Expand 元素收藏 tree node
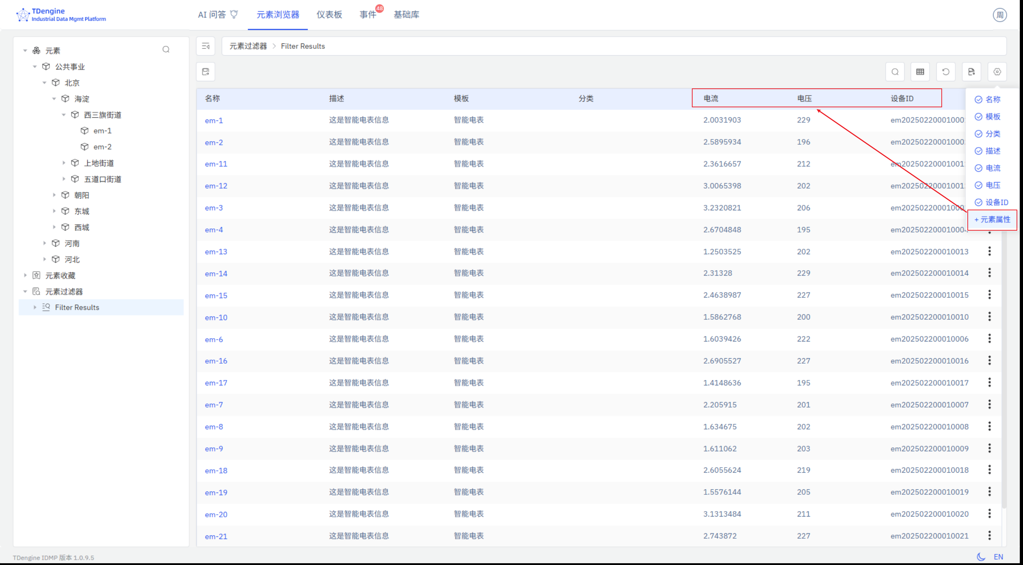The width and height of the screenshot is (1023, 565). pos(25,275)
